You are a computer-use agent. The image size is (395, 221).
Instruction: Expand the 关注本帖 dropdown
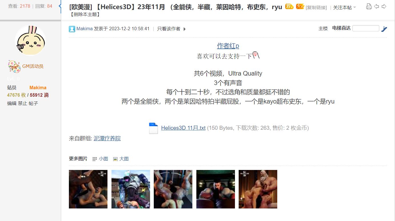[344, 8]
